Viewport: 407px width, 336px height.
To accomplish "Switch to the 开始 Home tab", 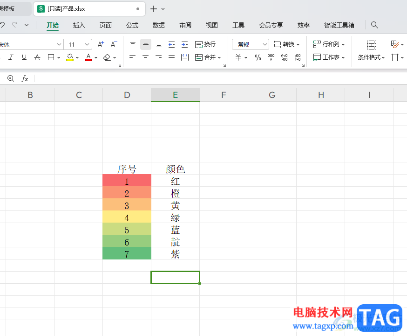I will point(53,25).
